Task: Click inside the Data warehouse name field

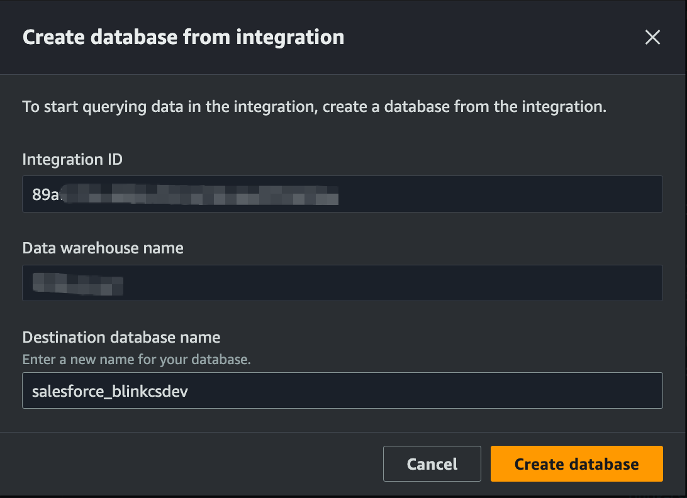Action: 343,283
